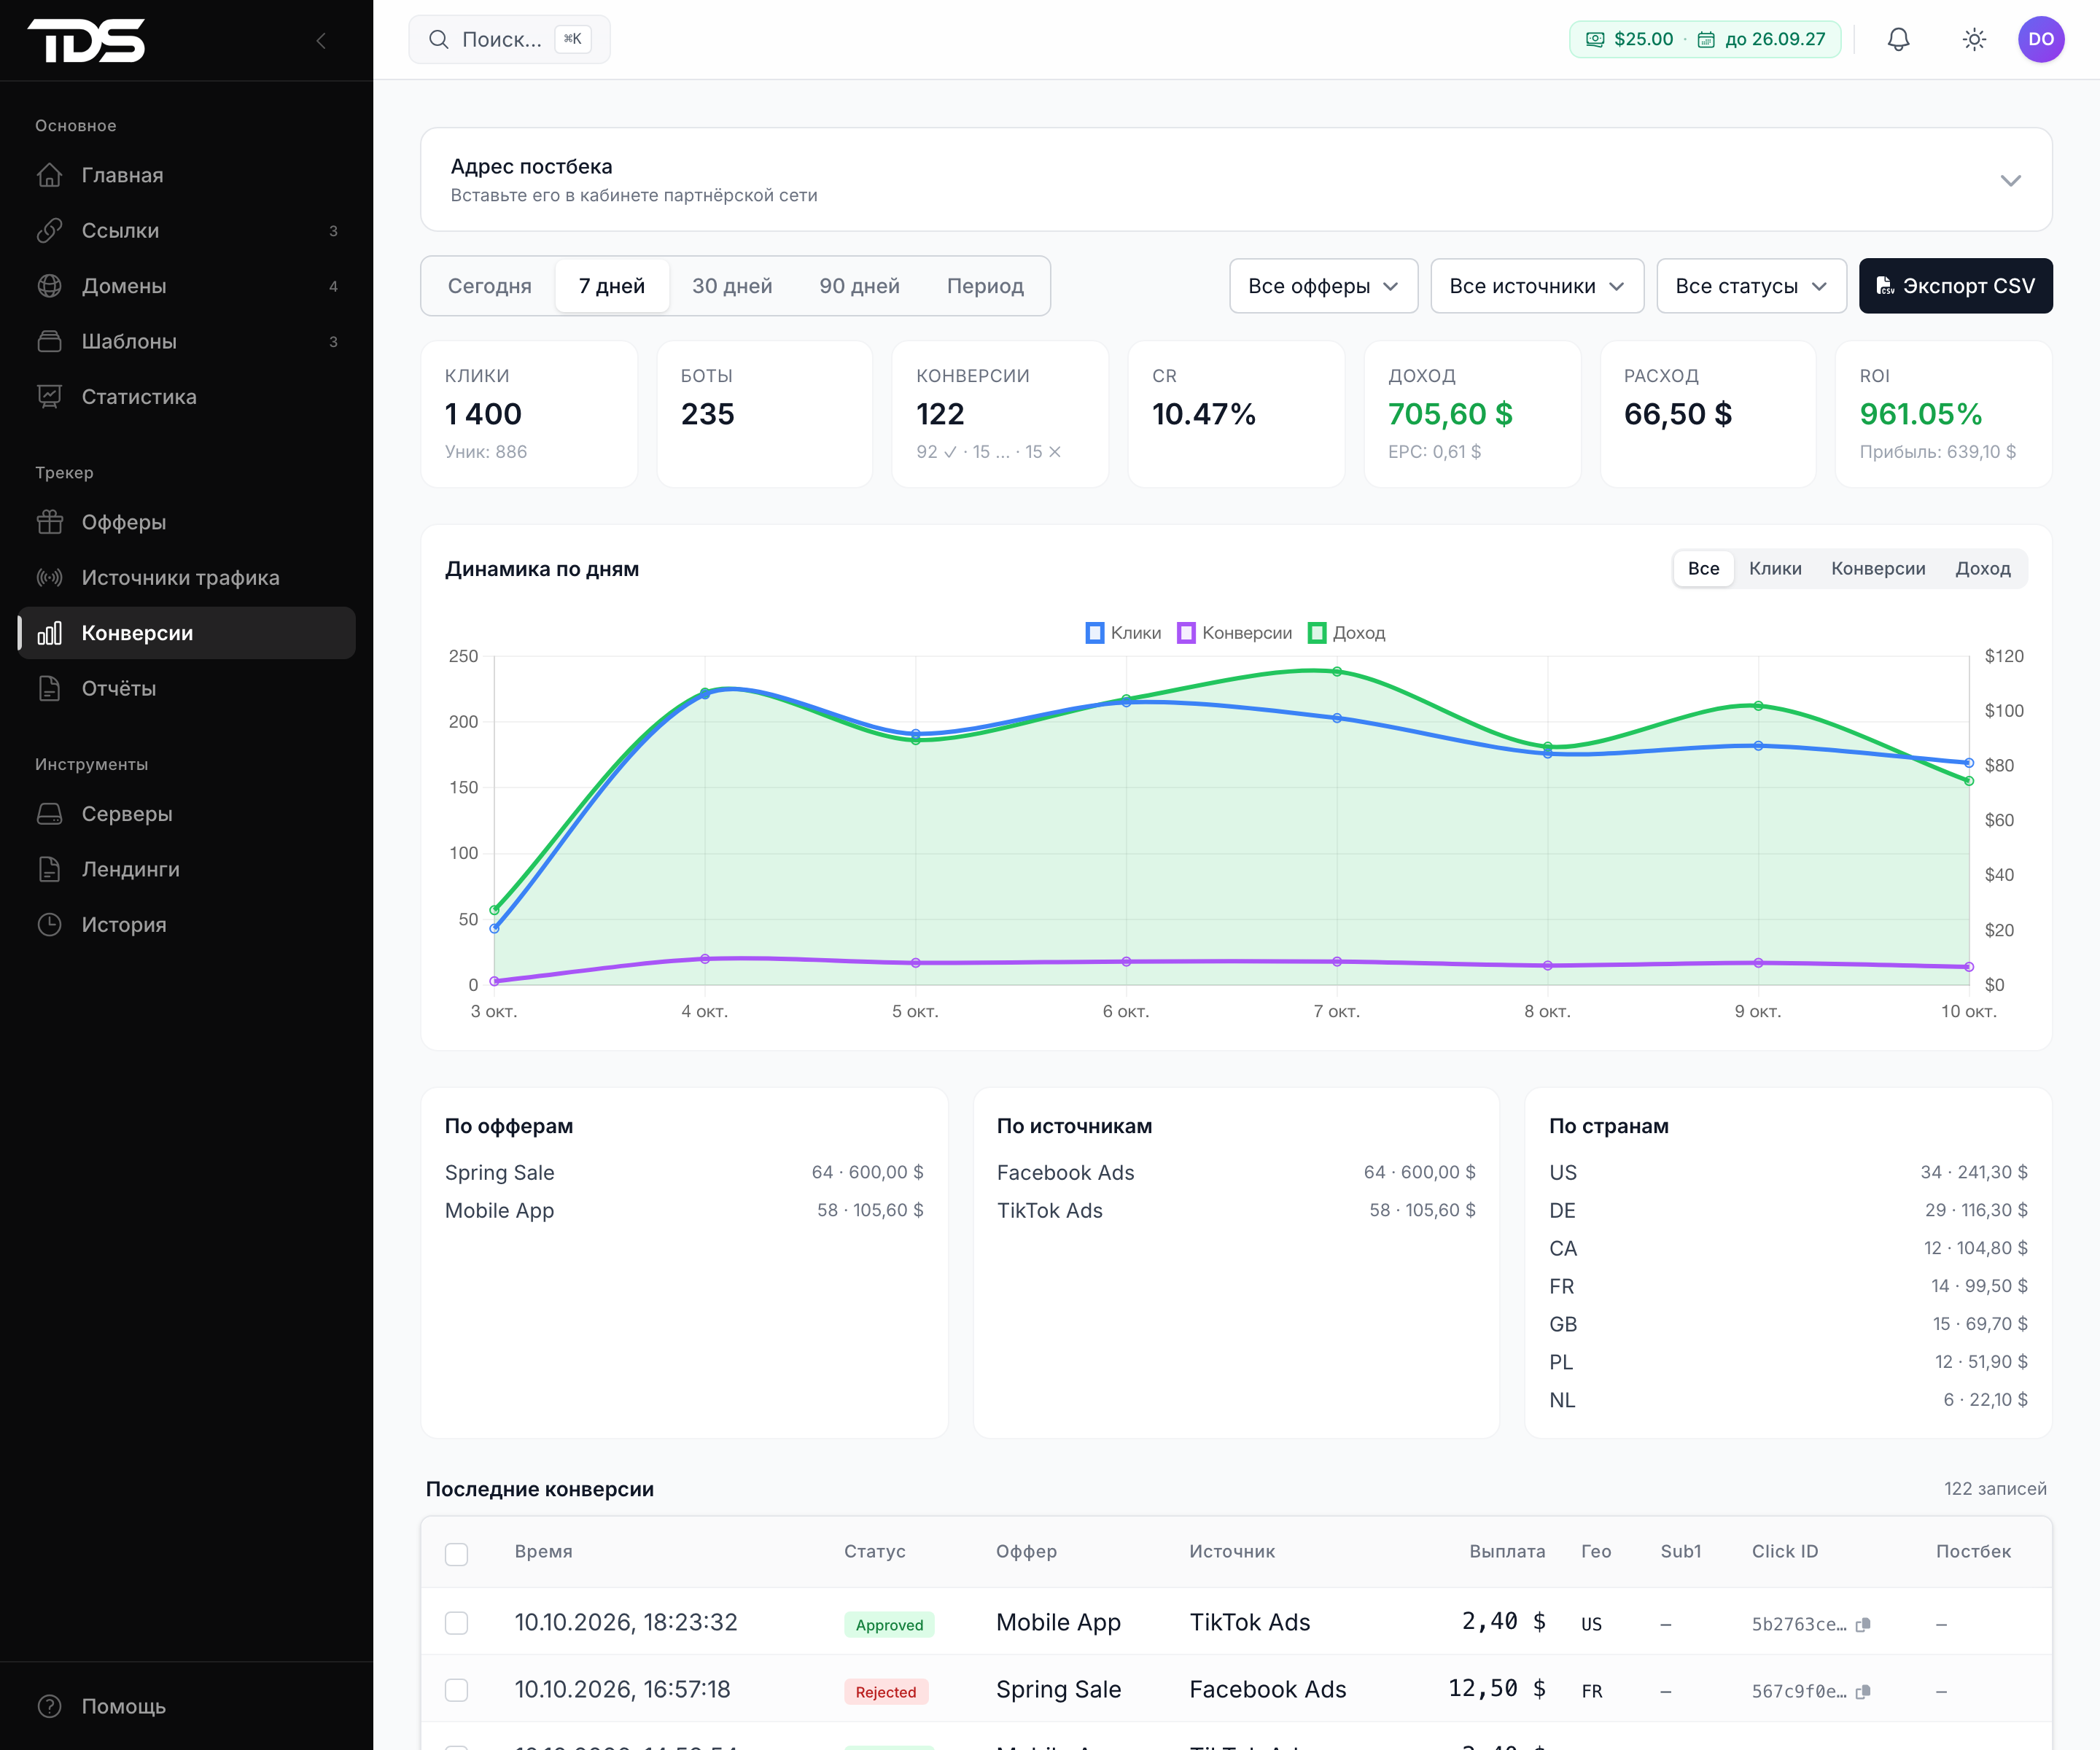Show only Доход chart tab
The height and width of the screenshot is (1750, 2100).
[1982, 569]
